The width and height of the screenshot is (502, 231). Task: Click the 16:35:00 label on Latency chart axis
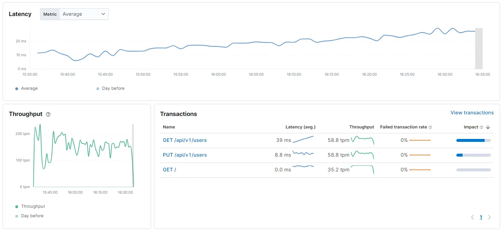pyautogui.click(x=483, y=74)
